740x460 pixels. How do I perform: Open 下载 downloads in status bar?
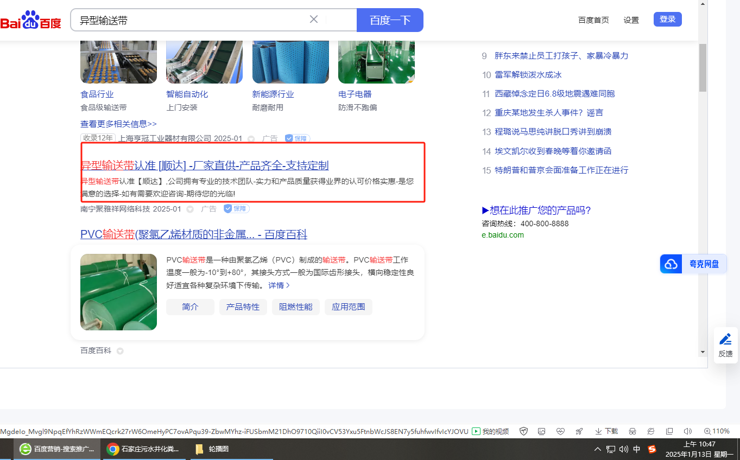[x=606, y=431]
